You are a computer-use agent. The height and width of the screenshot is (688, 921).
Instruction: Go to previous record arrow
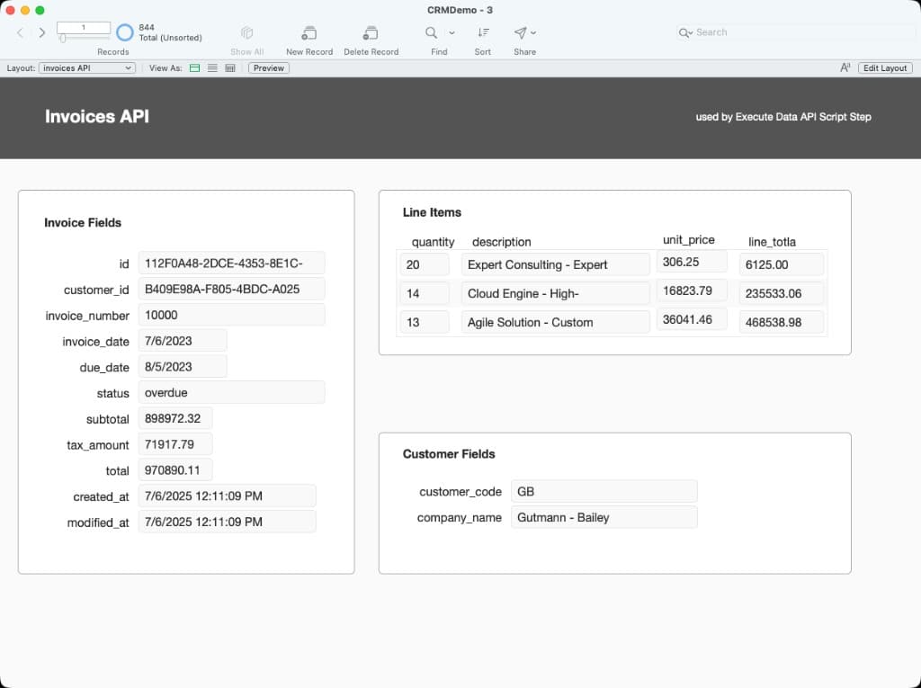[x=21, y=33]
